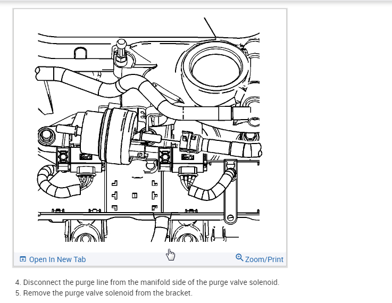Select step 4 text about disconnecting purge line
392x303 pixels.
pos(147,282)
